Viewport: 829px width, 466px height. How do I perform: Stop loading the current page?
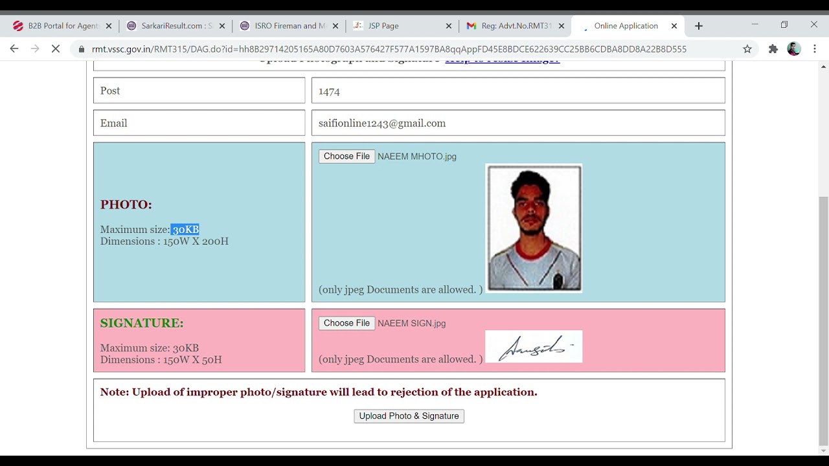click(56, 49)
